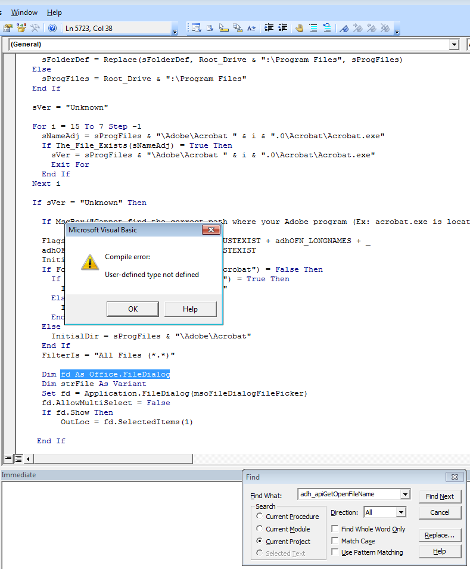
Task: Click inside the Immediate window
Action: (122, 524)
